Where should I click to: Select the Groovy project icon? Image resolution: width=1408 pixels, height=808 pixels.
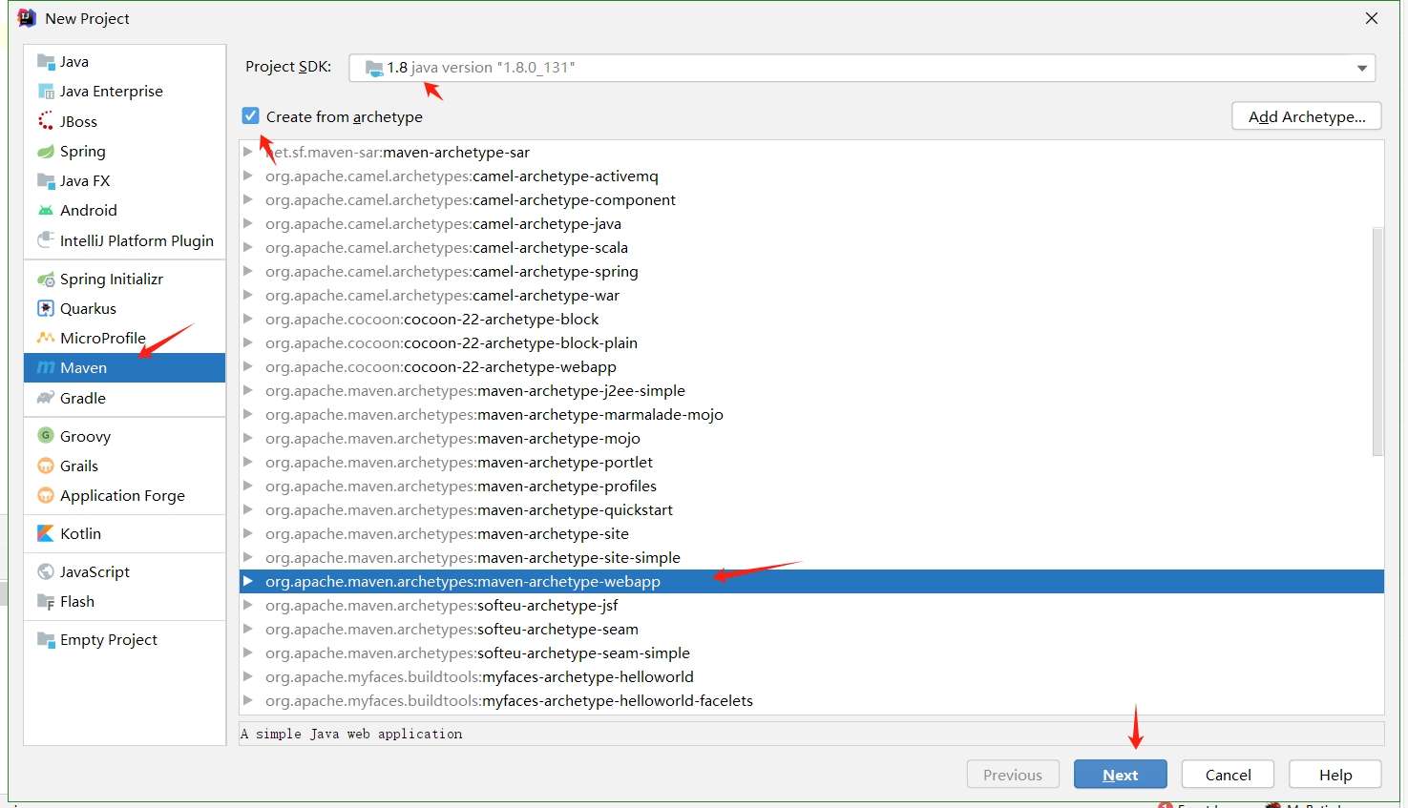click(46, 436)
